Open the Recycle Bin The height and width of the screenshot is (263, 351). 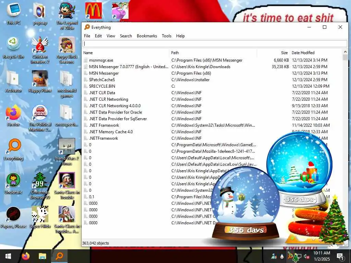[x=13, y=48]
